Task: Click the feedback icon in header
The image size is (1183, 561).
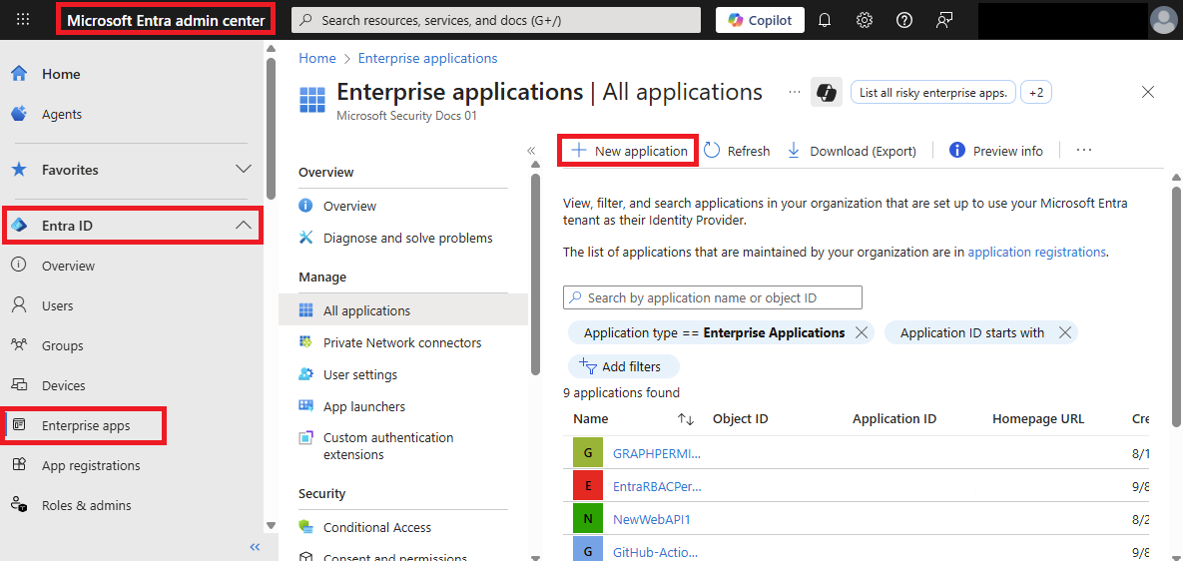Action: 944,20
